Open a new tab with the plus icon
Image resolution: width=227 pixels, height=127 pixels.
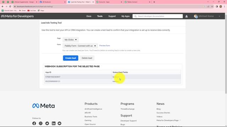154,2
